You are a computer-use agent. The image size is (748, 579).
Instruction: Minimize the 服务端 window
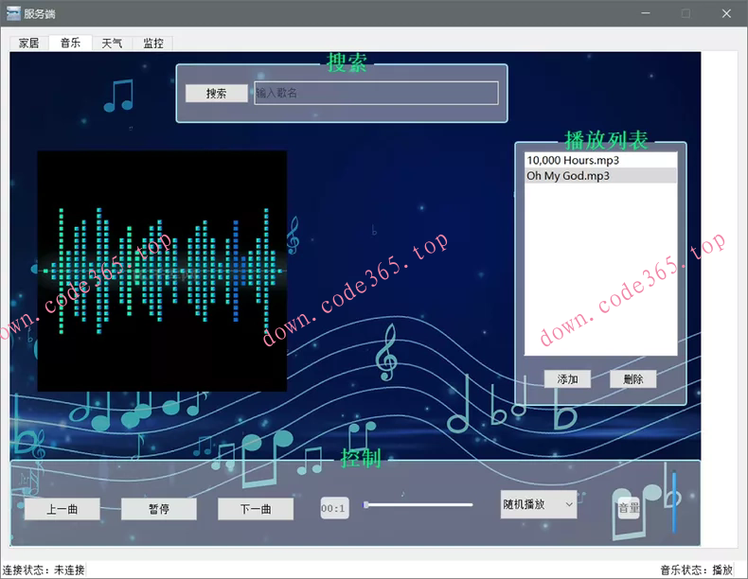click(646, 13)
